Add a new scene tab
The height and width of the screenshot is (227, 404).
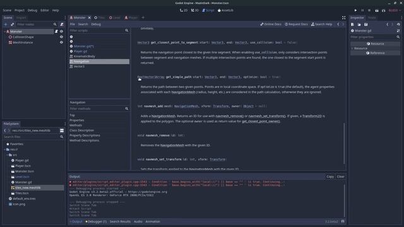[143, 18]
